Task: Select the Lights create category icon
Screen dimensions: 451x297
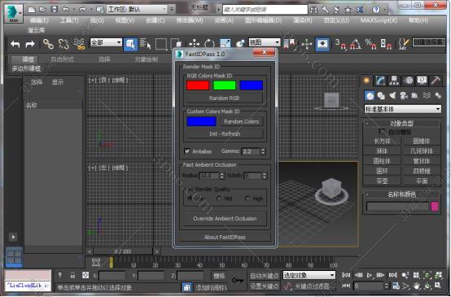Action: [392, 95]
